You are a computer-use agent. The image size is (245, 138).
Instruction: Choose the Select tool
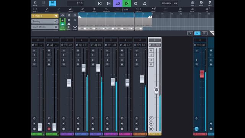coord(35,10)
